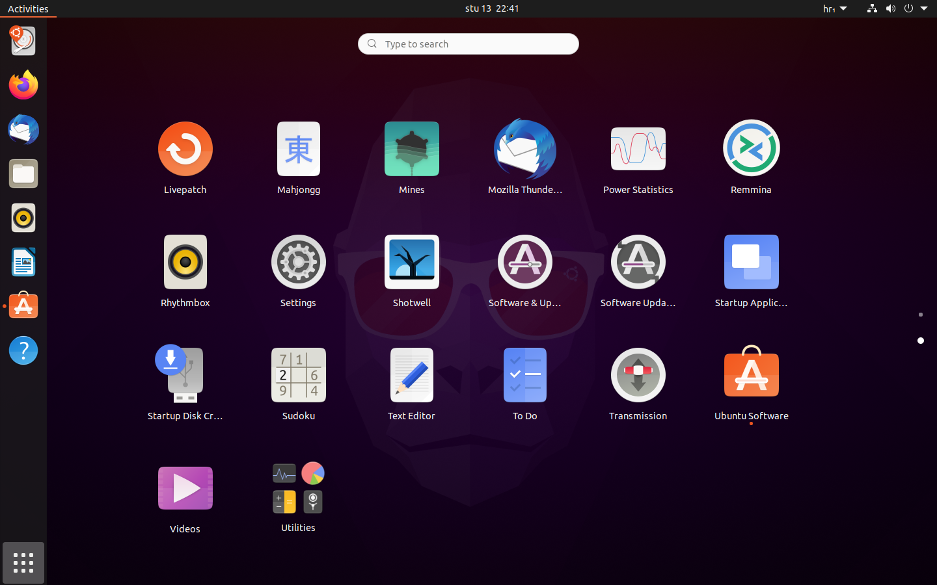The image size is (937, 585).
Task: Open Files from the dock
Action: (23, 174)
